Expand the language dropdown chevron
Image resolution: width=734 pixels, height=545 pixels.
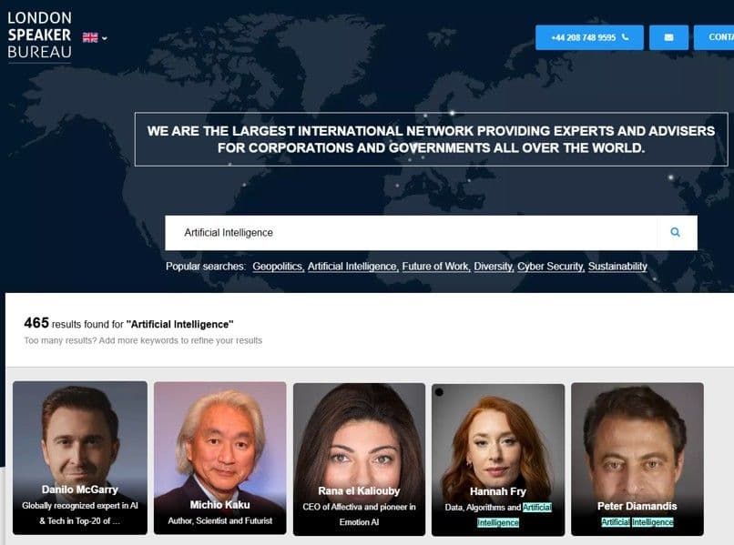(x=105, y=38)
